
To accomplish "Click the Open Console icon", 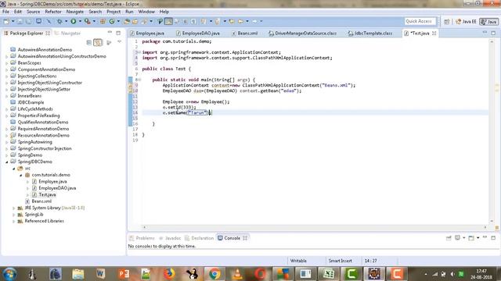I will point(471,237).
